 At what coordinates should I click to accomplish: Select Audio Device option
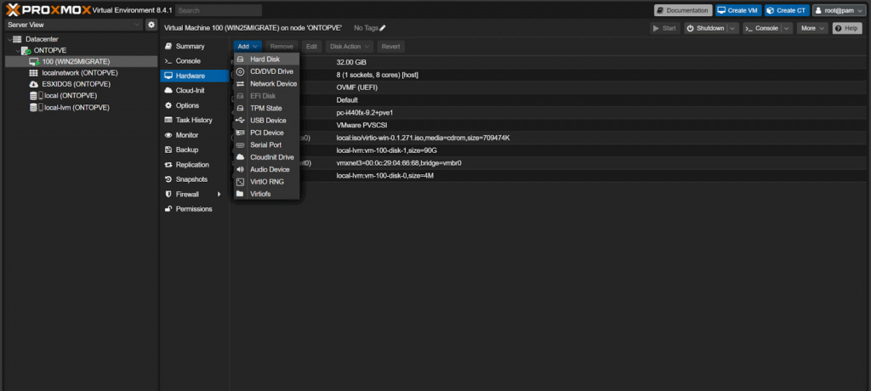(x=266, y=169)
